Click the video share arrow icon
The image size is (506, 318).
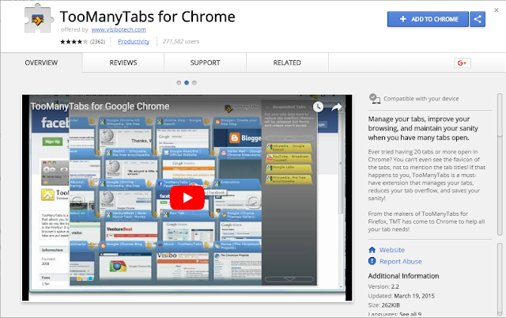pyautogui.click(x=336, y=107)
